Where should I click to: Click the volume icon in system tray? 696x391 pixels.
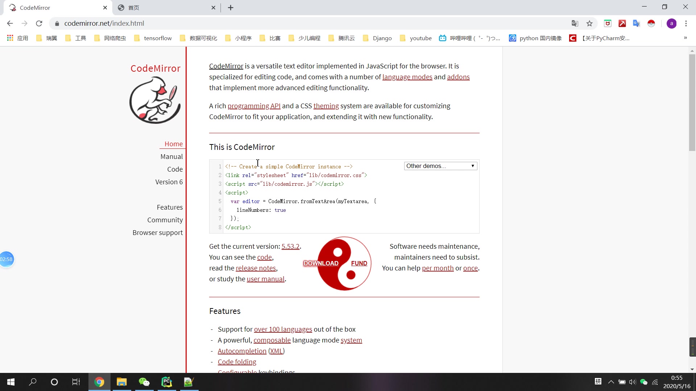tap(633, 382)
